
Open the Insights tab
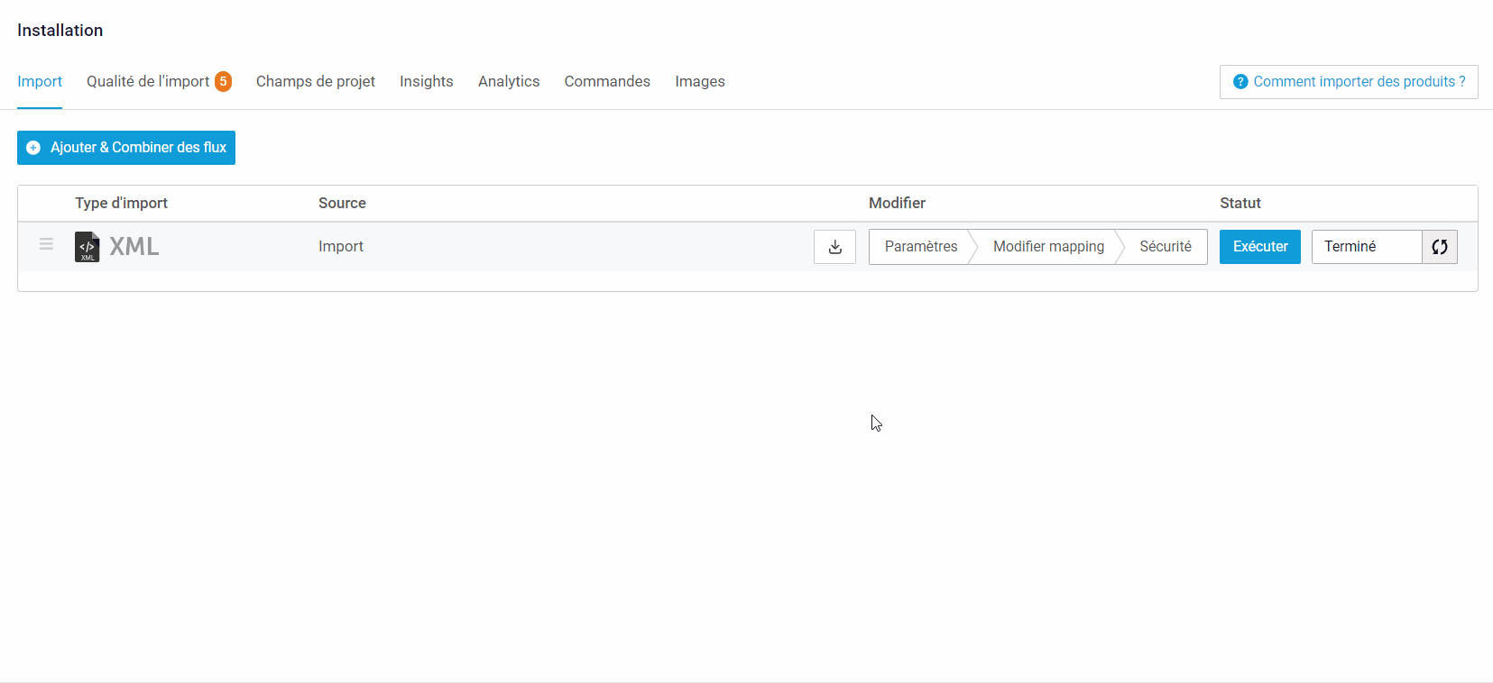[x=426, y=82]
